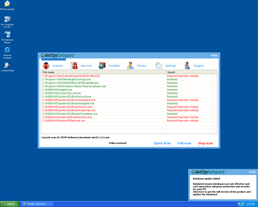Viewport: 258px width, 207px height.
Task: Open My Network Places icon
Action: (7, 35)
